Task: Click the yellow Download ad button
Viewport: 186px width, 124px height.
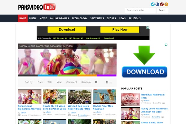Action: pyautogui.click(x=67, y=29)
